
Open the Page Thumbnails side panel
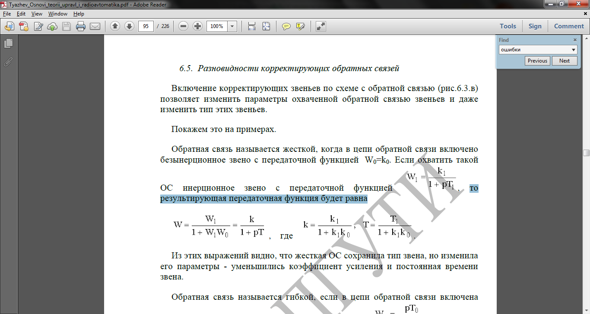[8, 43]
